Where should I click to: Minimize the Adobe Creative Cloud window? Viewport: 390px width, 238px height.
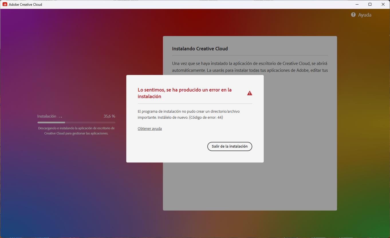[357, 4]
